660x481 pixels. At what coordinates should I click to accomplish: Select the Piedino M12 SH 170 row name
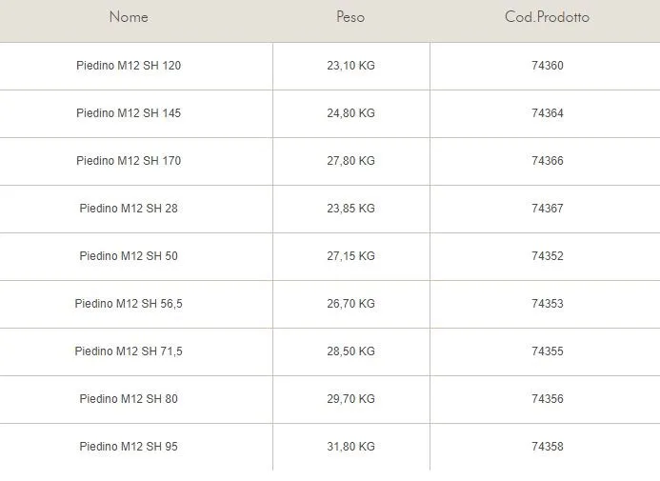129,161
